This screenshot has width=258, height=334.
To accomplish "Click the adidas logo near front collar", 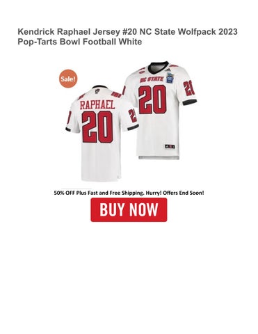I will pos(169,70).
